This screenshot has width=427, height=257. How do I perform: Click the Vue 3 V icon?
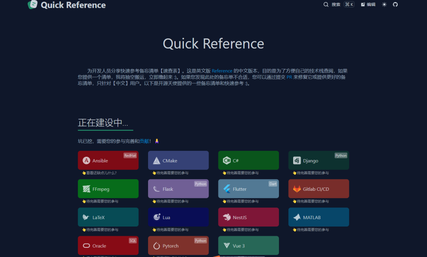click(x=226, y=246)
